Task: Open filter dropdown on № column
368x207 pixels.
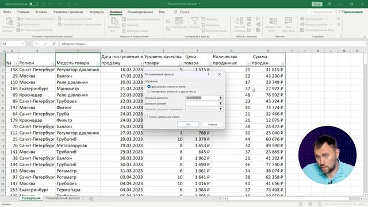Action: click(16, 64)
